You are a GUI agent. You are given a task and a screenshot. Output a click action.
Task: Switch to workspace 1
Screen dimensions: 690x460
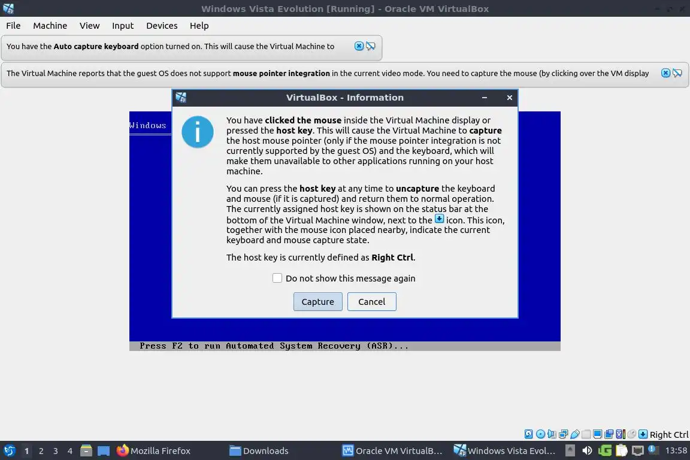26,451
